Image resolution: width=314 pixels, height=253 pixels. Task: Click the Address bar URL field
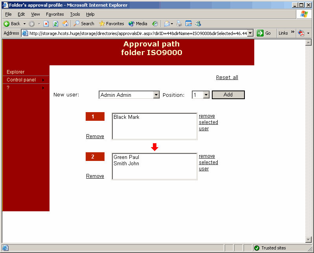(138, 33)
